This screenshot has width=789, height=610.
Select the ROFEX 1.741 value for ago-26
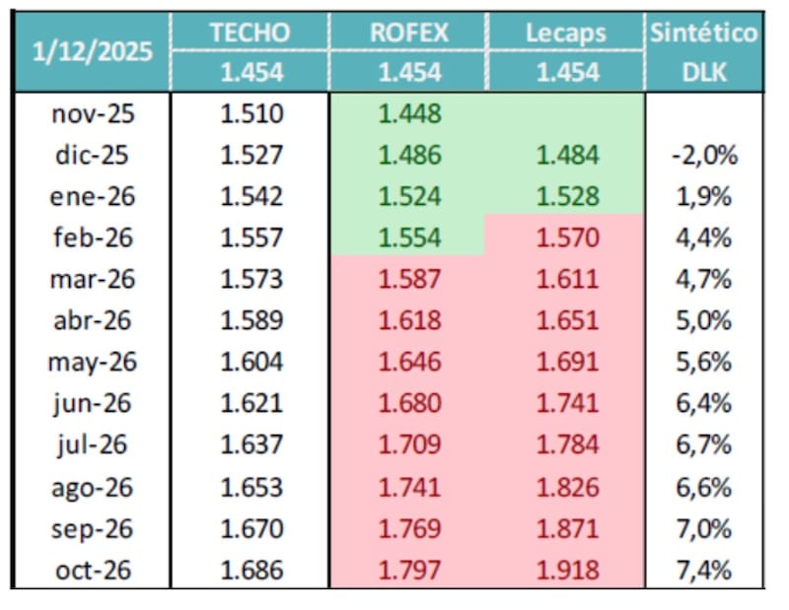409,487
